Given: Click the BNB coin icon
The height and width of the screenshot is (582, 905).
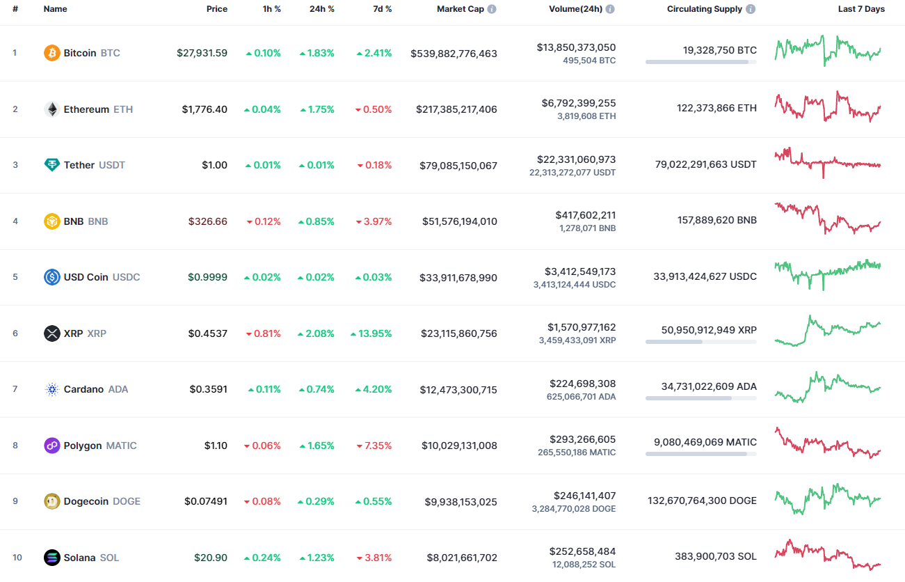Looking at the screenshot, I should pyautogui.click(x=51, y=221).
